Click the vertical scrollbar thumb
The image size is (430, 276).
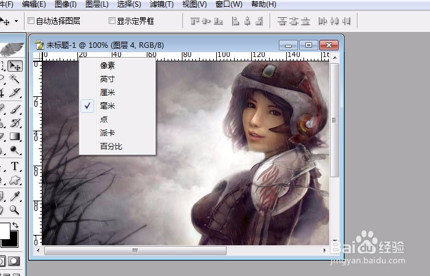point(335,120)
